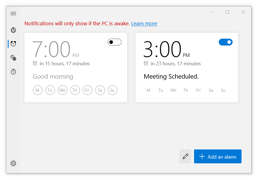Viewport: 259px width, 180px height.
Task: Toggle Friday on the 7:00 AM alarm
Action: tap(87, 90)
